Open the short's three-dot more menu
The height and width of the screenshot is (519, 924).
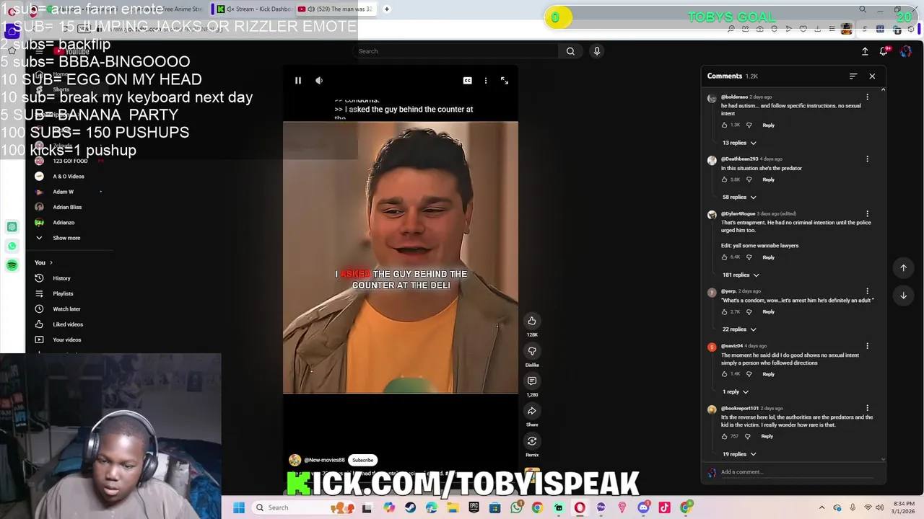(x=486, y=81)
